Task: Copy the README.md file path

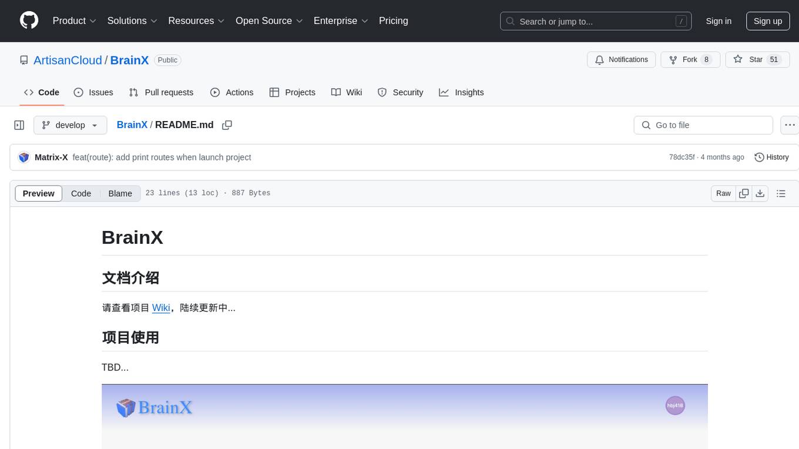Action: point(227,125)
